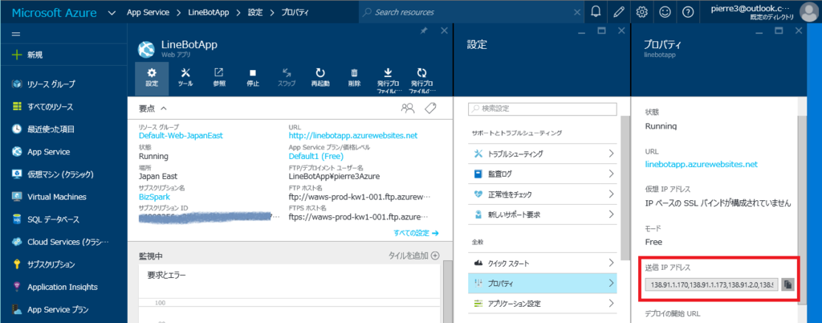Click LineBotApp in breadcrumb

[x=209, y=12]
